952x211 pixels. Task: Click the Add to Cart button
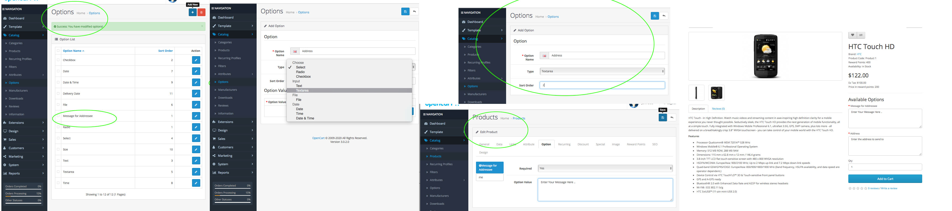[x=885, y=179]
